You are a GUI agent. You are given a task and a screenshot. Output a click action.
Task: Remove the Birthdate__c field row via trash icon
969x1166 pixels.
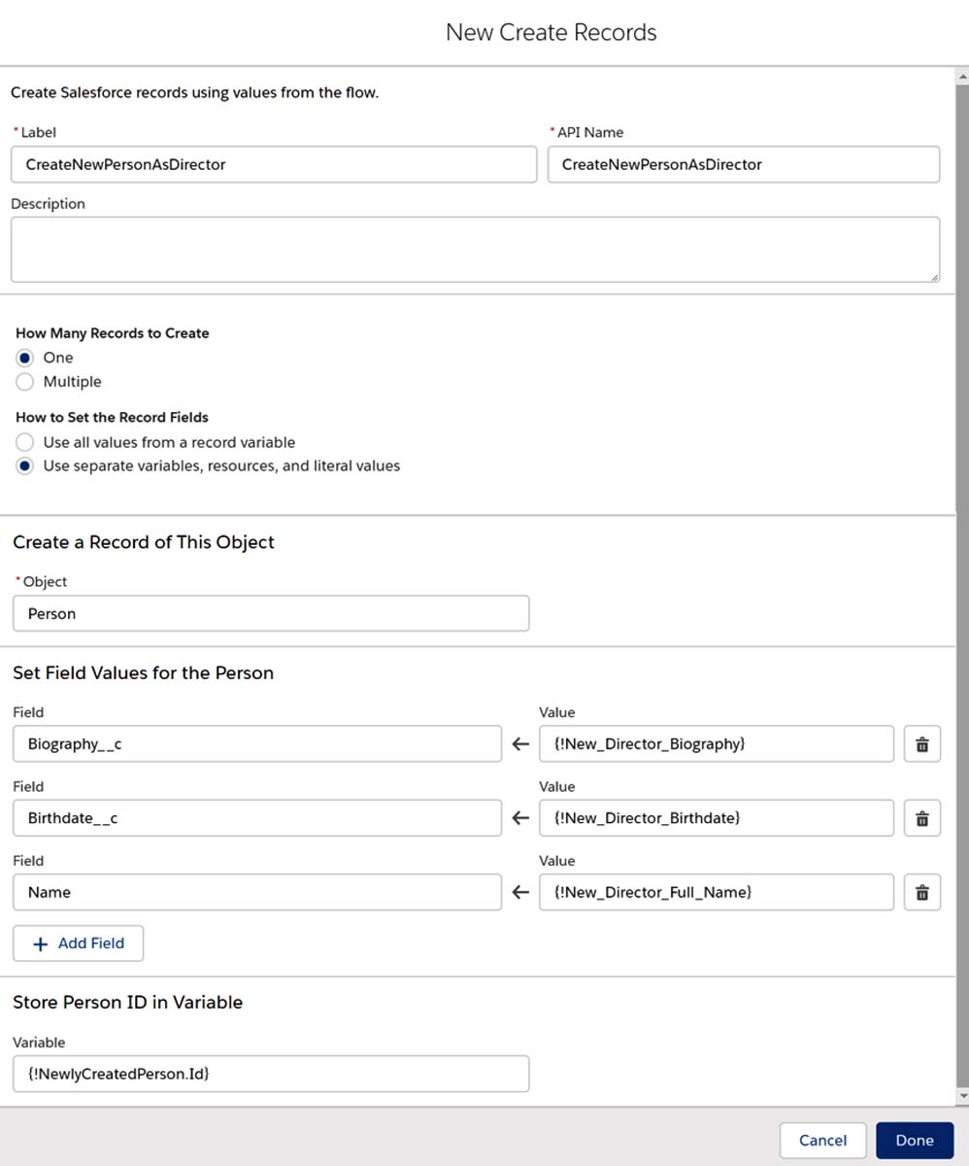click(x=921, y=818)
